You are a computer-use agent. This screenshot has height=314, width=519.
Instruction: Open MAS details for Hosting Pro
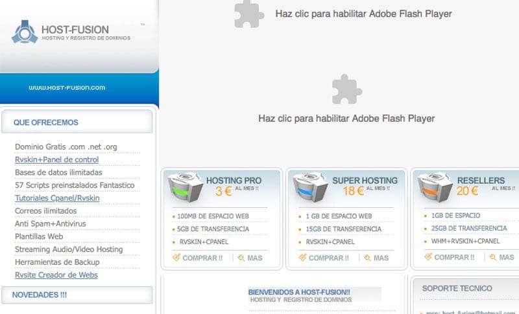(x=255, y=258)
